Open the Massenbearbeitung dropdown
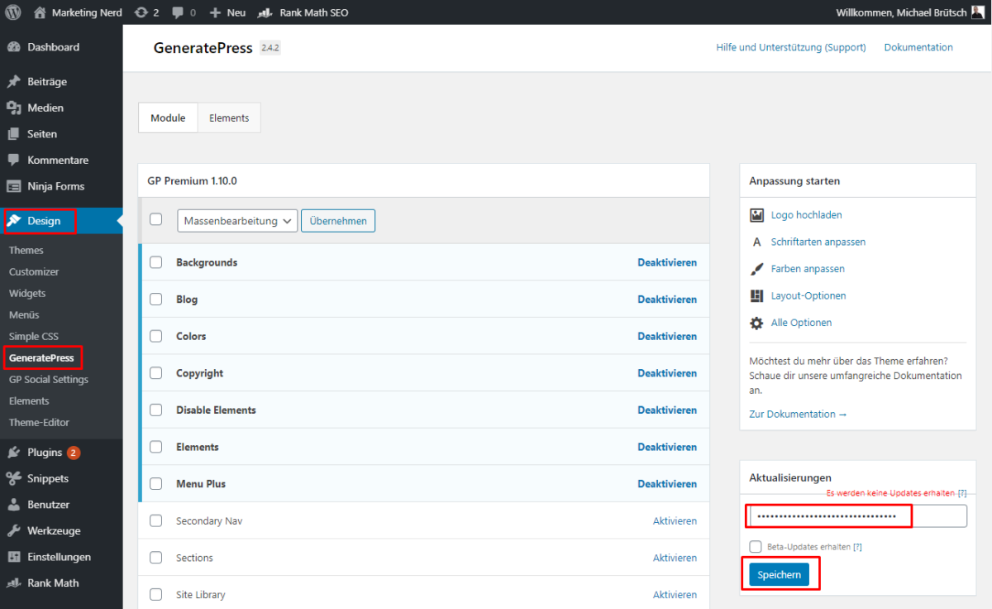Image resolution: width=992 pixels, height=609 pixels. point(237,221)
